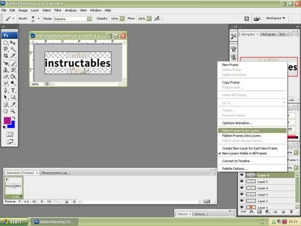Select the Crop tool
The width and height of the screenshot is (301, 226).
(6, 56)
